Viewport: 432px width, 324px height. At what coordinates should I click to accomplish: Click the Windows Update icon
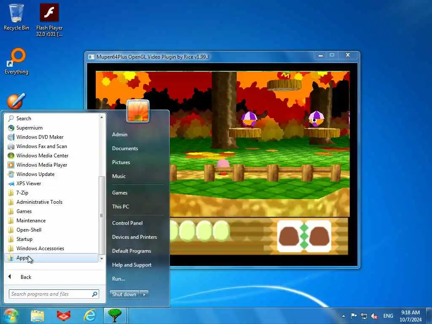coord(11,174)
